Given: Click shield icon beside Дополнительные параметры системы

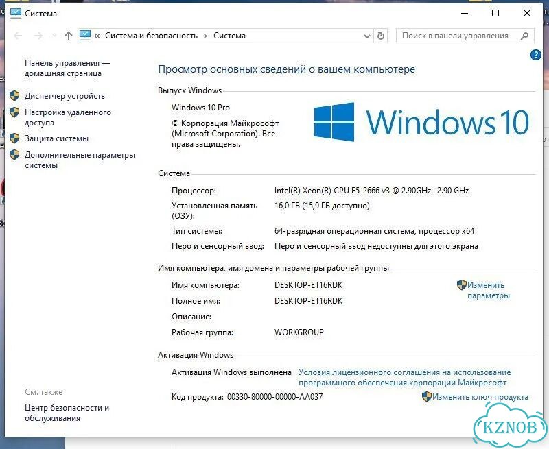Looking at the screenshot, I should pyautogui.click(x=14, y=154).
